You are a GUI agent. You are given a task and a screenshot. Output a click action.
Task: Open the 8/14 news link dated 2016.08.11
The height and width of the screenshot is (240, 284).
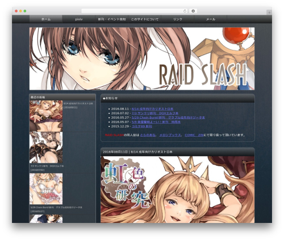tap(152, 109)
